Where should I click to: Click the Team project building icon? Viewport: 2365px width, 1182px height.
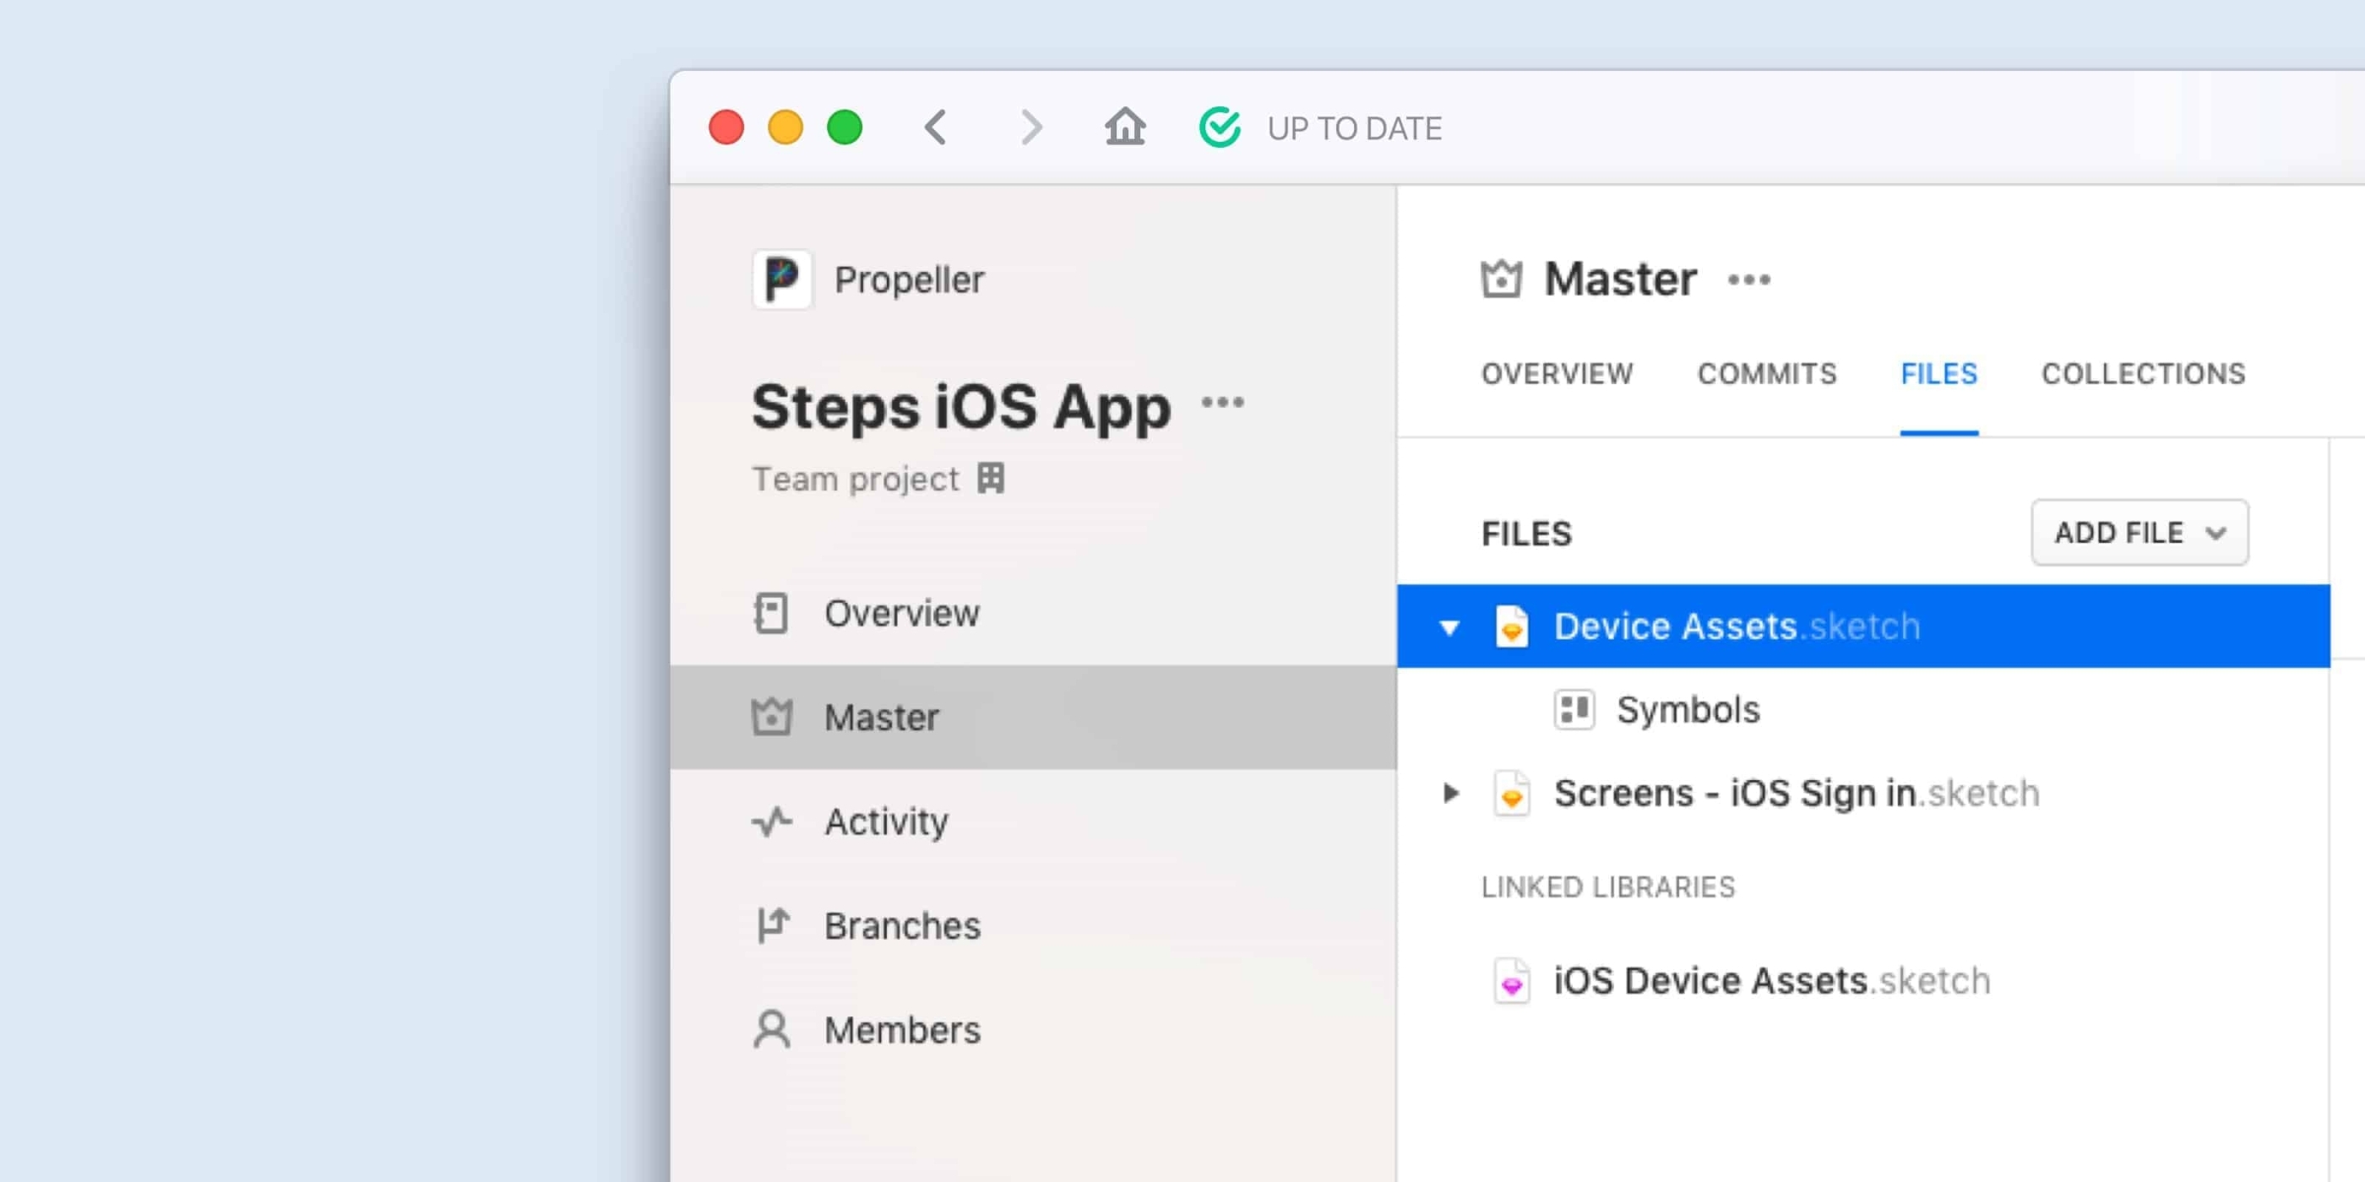(991, 478)
